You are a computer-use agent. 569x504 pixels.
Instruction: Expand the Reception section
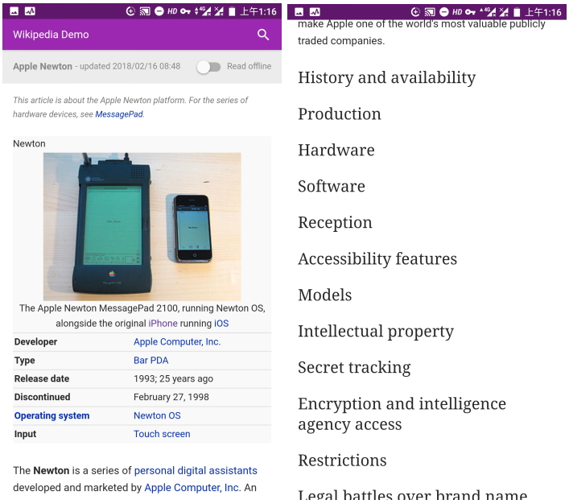[336, 222]
